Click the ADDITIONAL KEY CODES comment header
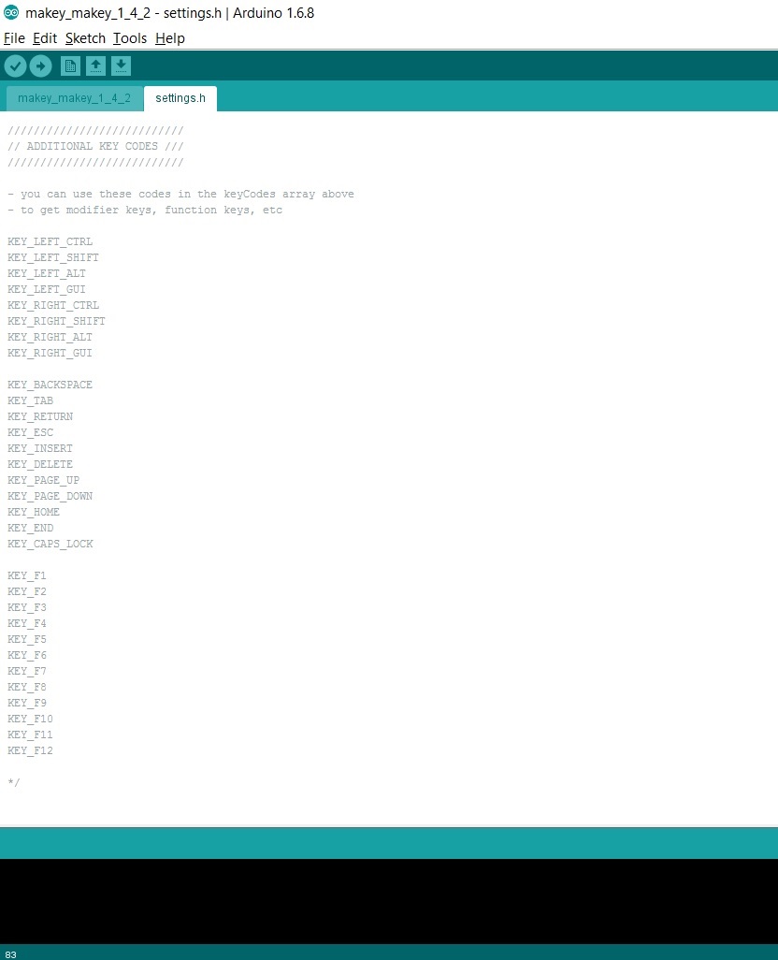This screenshot has width=778, height=960. tap(95, 146)
